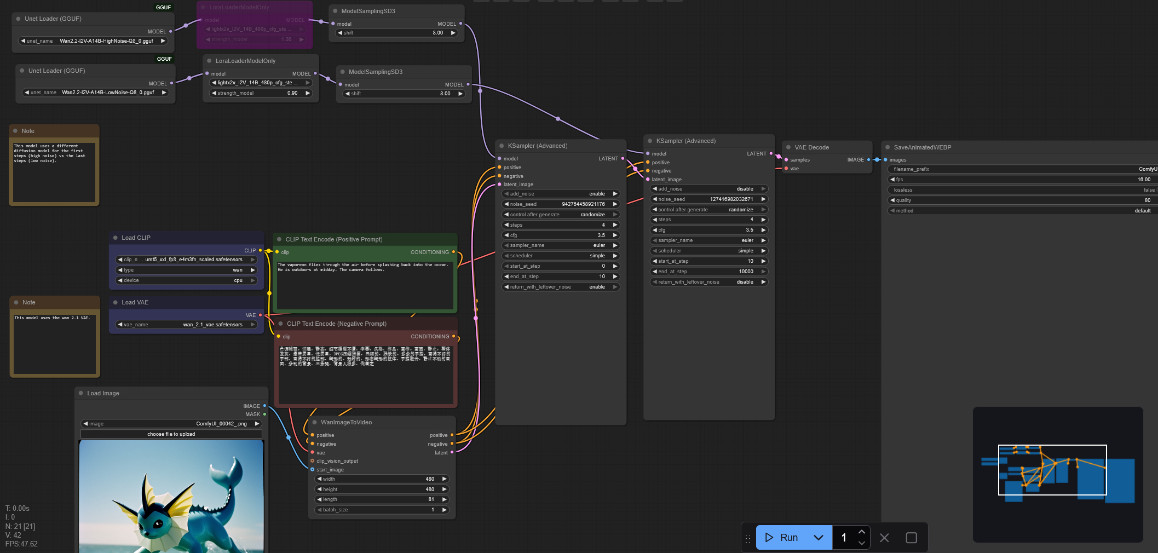Decrease quality 80 in SaveAnimatedWEBP

[892, 200]
